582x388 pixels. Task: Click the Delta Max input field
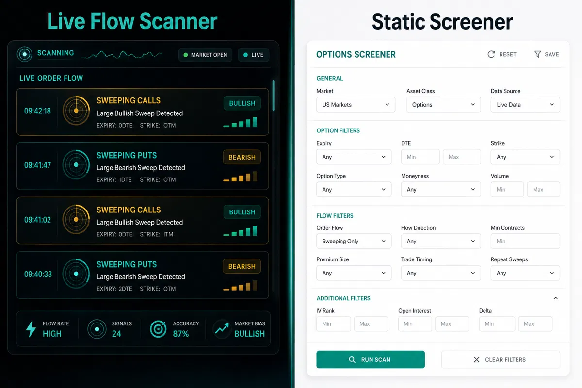535,324
